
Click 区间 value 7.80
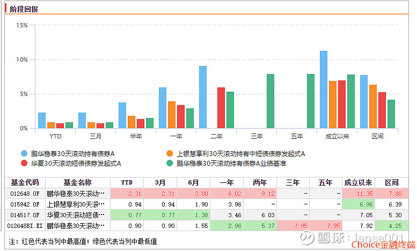tap(396, 194)
